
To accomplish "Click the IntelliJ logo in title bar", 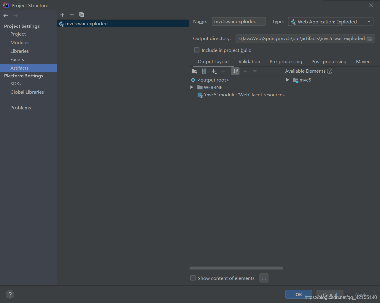I will tap(6, 5).
